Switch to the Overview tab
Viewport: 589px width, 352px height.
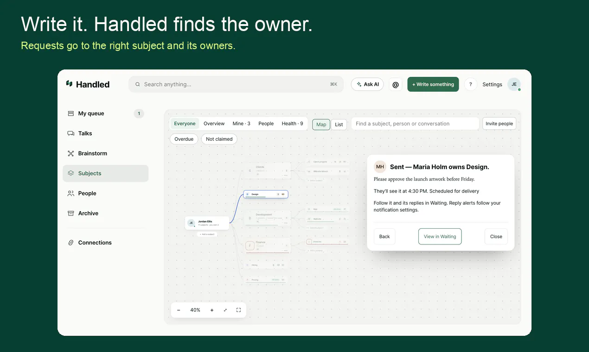point(214,124)
